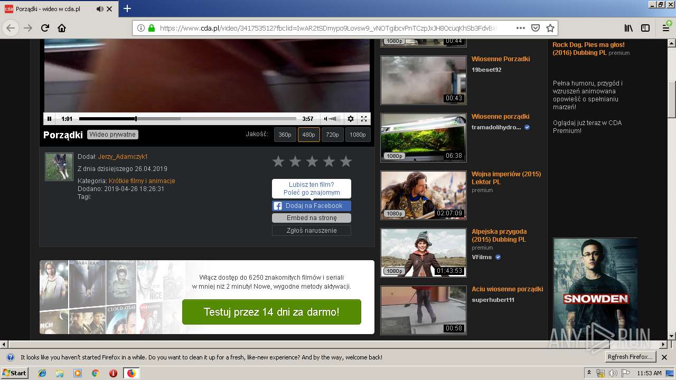Select 1080p video quality

click(358, 135)
